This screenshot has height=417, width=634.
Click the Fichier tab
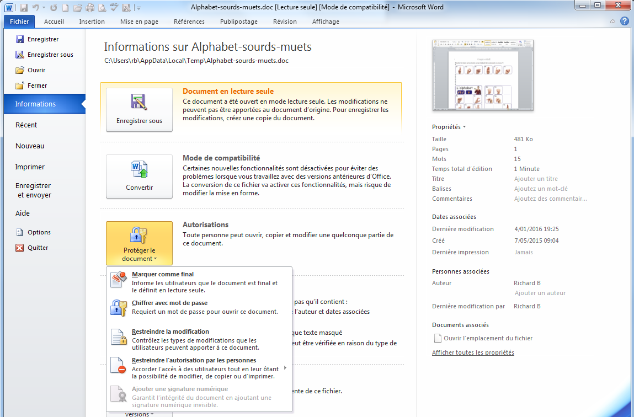(19, 22)
